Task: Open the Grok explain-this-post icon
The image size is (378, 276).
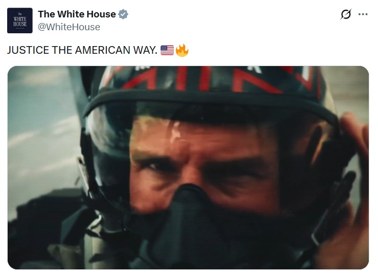Action: click(x=346, y=14)
